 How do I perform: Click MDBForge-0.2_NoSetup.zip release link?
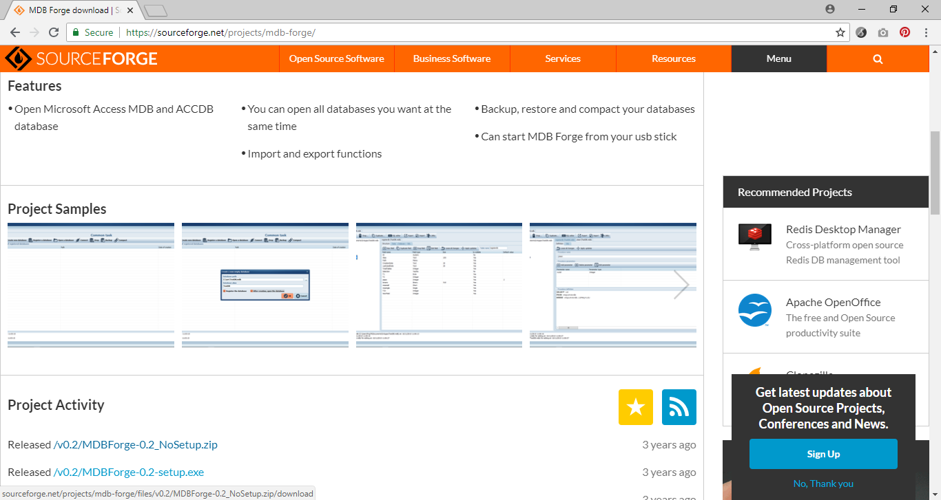point(136,445)
